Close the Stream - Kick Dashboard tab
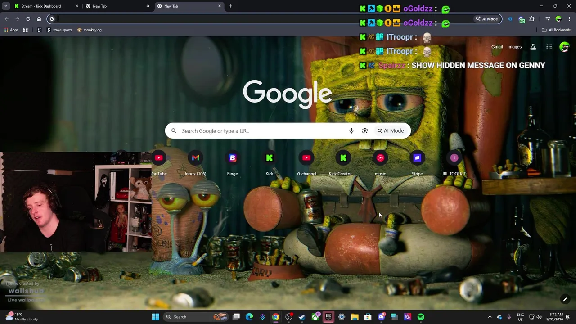 point(76,6)
